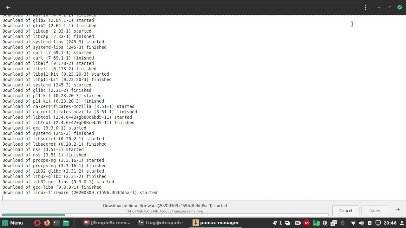Open the clipboard manager tray icon
Image resolution: width=406 pixels, height=228 pixels.
(334, 223)
